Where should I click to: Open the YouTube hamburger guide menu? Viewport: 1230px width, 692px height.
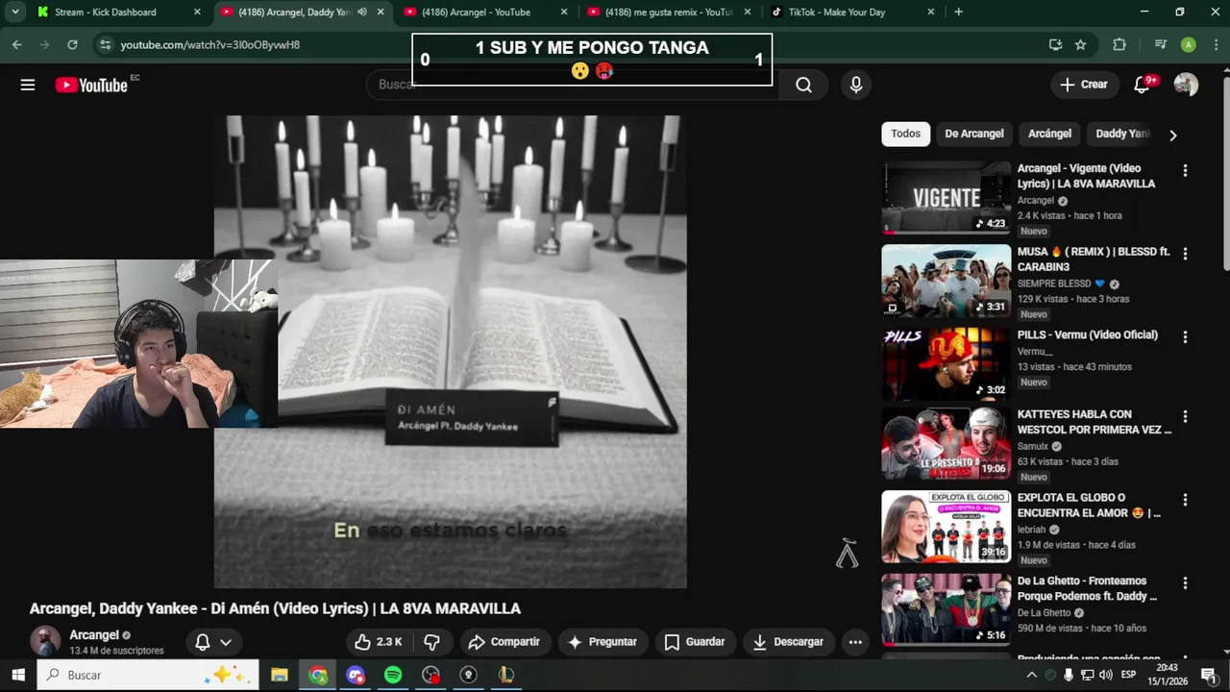click(x=28, y=85)
